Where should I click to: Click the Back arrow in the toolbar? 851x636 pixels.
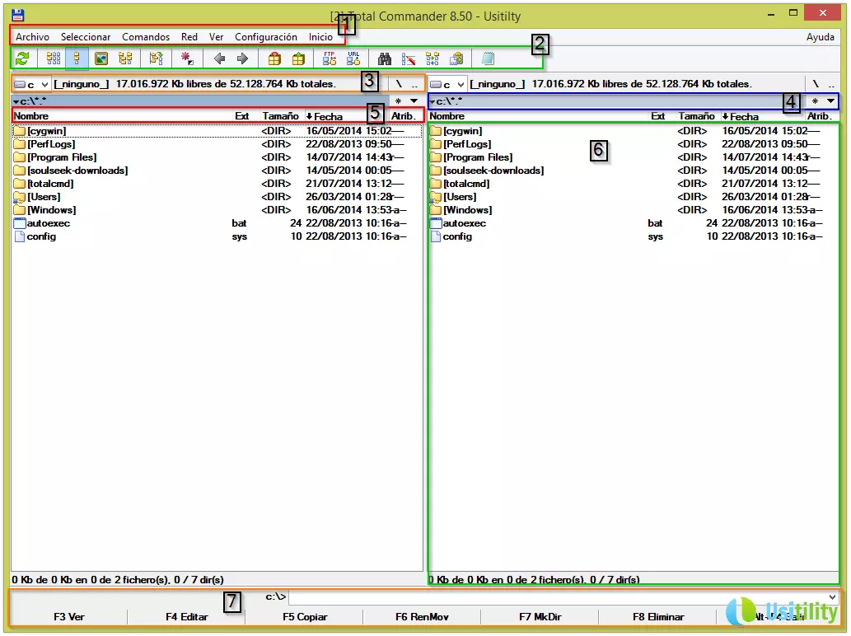[219, 58]
